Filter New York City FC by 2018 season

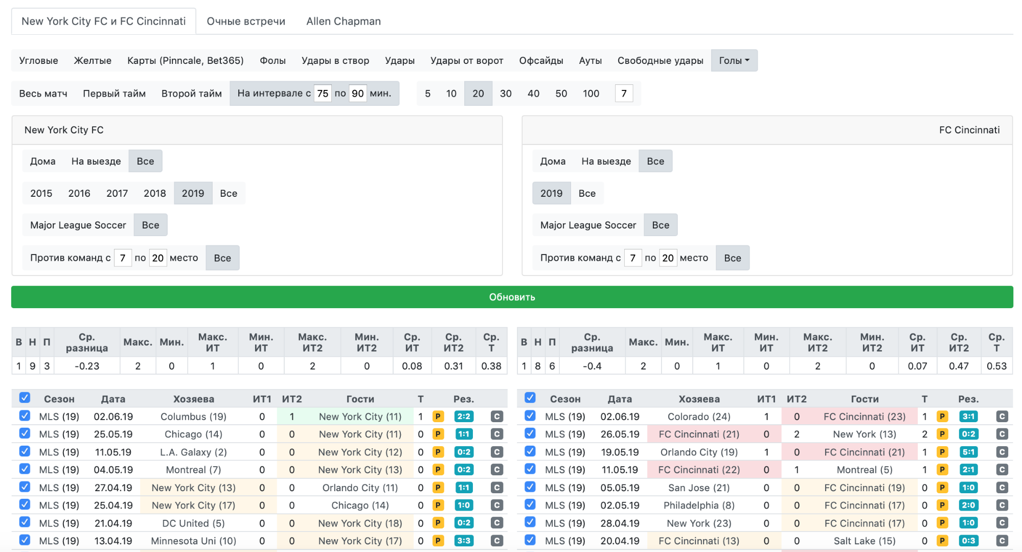pyautogui.click(x=154, y=193)
